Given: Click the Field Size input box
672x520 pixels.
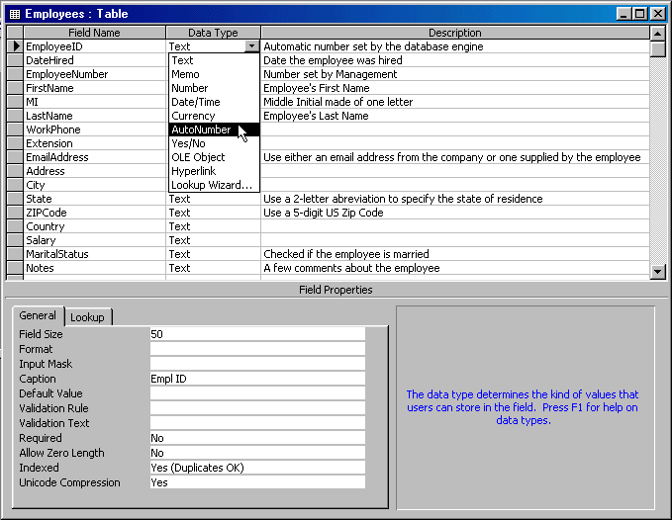Looking at the screenshot, I should click(x=257, y=334).
